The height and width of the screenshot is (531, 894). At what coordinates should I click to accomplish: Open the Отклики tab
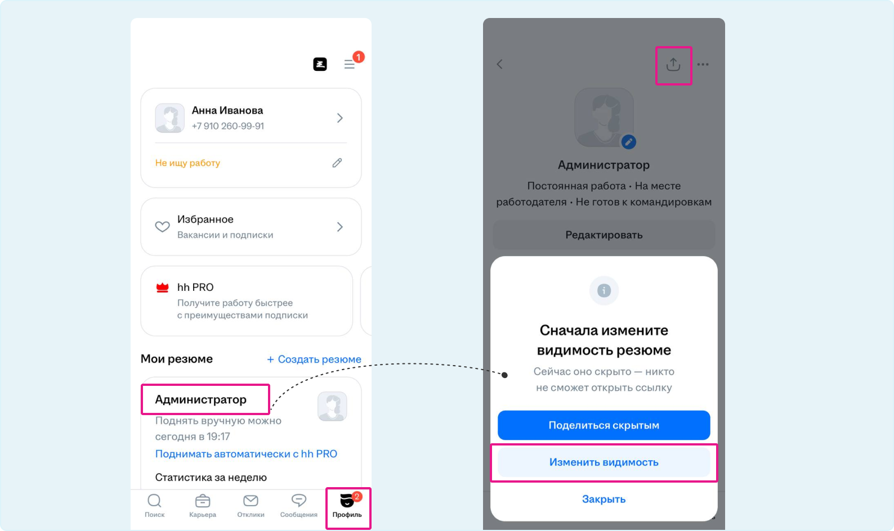pos(251,505)
